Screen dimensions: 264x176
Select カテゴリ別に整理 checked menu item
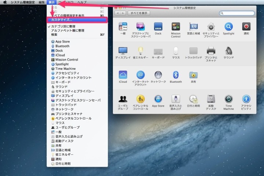(77, 26)
